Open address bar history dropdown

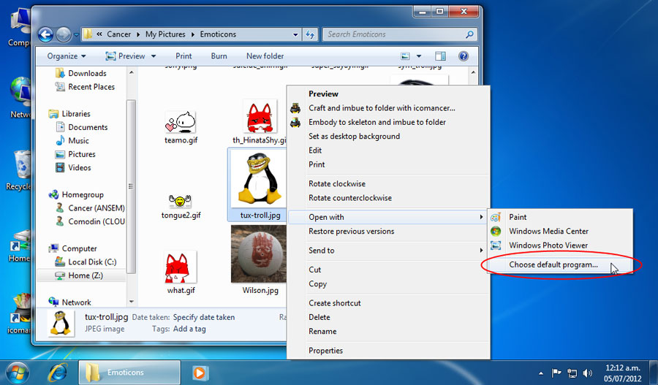pos(295,35)
